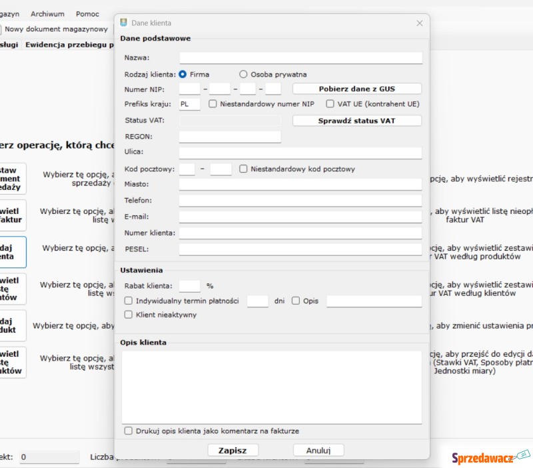Open the Pomoc menu
Viewport: 533px width, 468px height.
click(87, 14)
